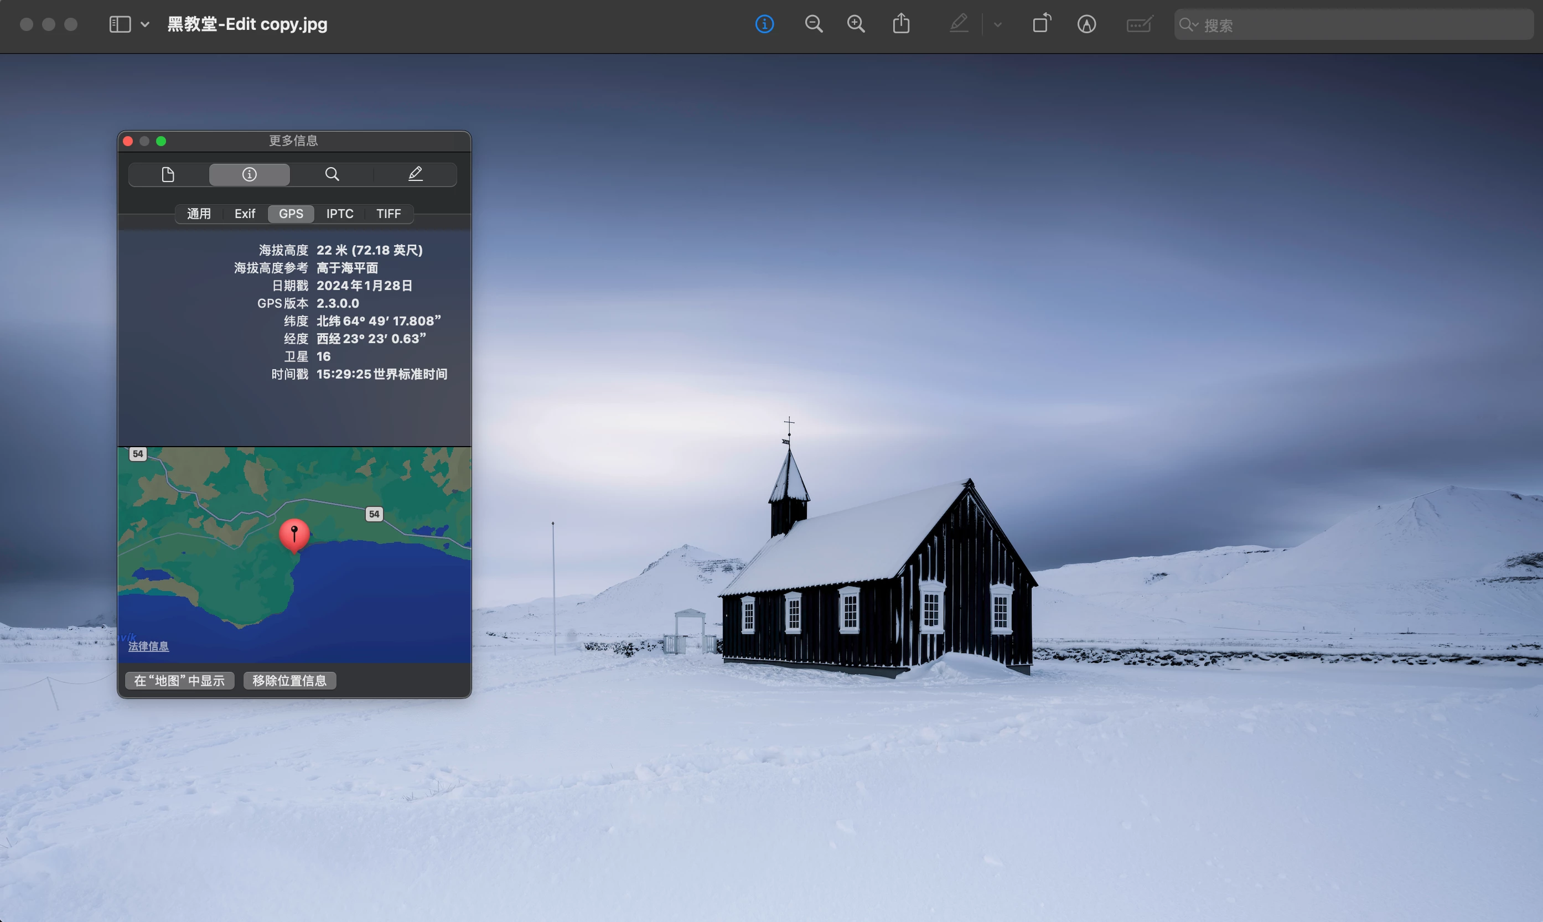Zoom in using the magnifier plus icon
This screenshot has width=1543, height=922.
[x=856, y=24]
